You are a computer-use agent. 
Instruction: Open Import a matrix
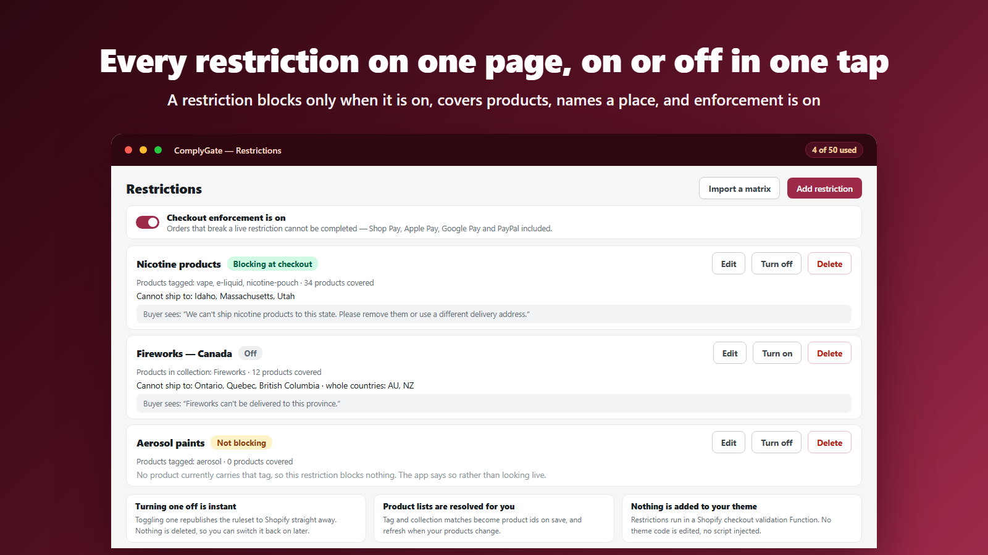[739, 189]
